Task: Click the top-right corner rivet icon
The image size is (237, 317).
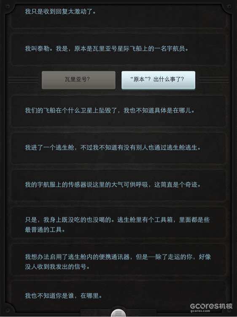Action: click(x=229, y=6)
